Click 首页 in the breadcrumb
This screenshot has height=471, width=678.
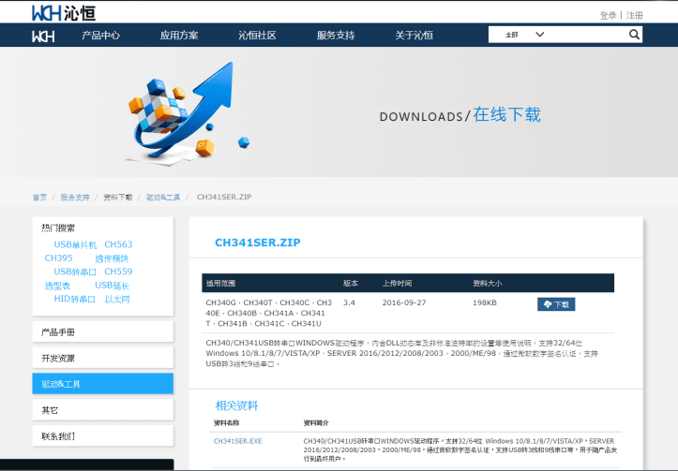pyautogui.click(x=39, y=198)
